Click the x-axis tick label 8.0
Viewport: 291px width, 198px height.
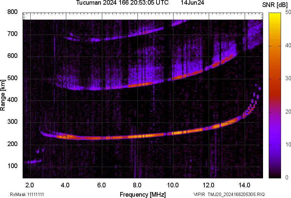point(137,185)
